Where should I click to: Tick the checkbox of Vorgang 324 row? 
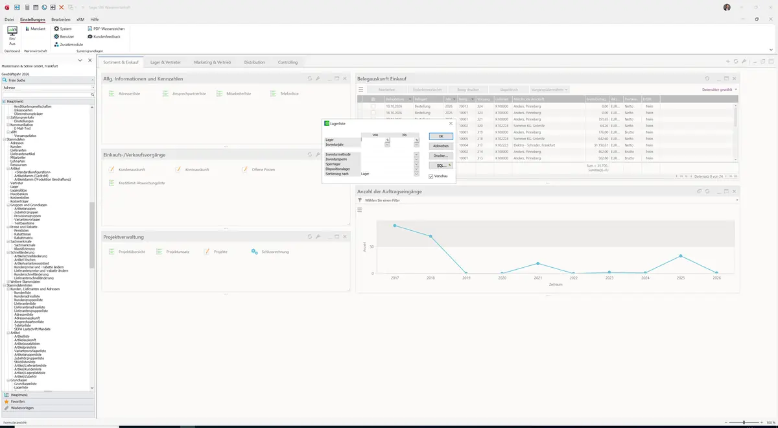[x=373, y=106]
